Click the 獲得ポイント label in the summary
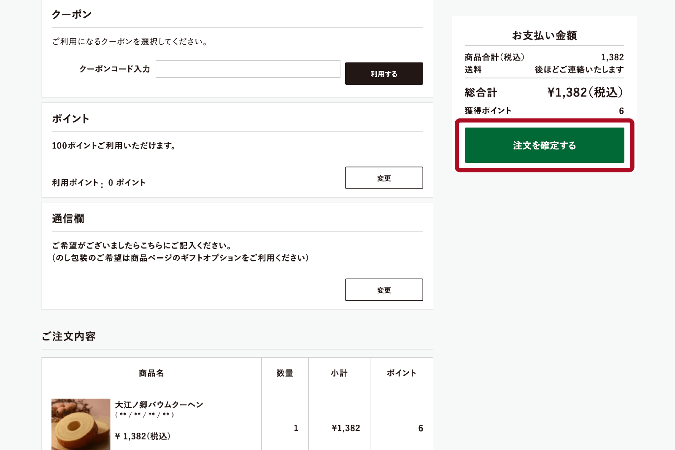The height and width of the screenshot is (450, 675). (488, 110)
